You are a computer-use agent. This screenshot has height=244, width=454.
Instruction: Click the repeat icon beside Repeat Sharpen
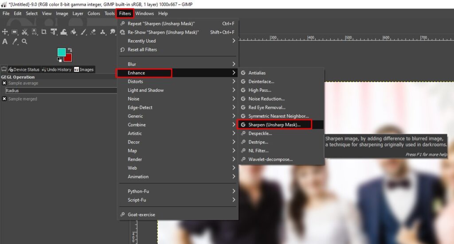122,23
